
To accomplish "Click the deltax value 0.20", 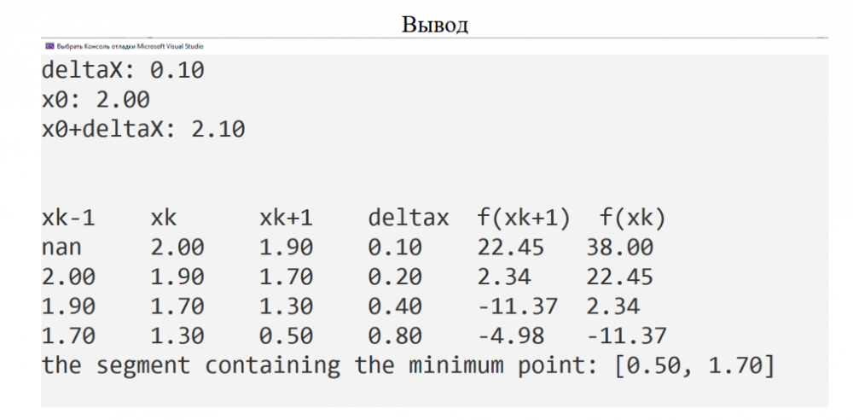I will [x=395, y=277].
